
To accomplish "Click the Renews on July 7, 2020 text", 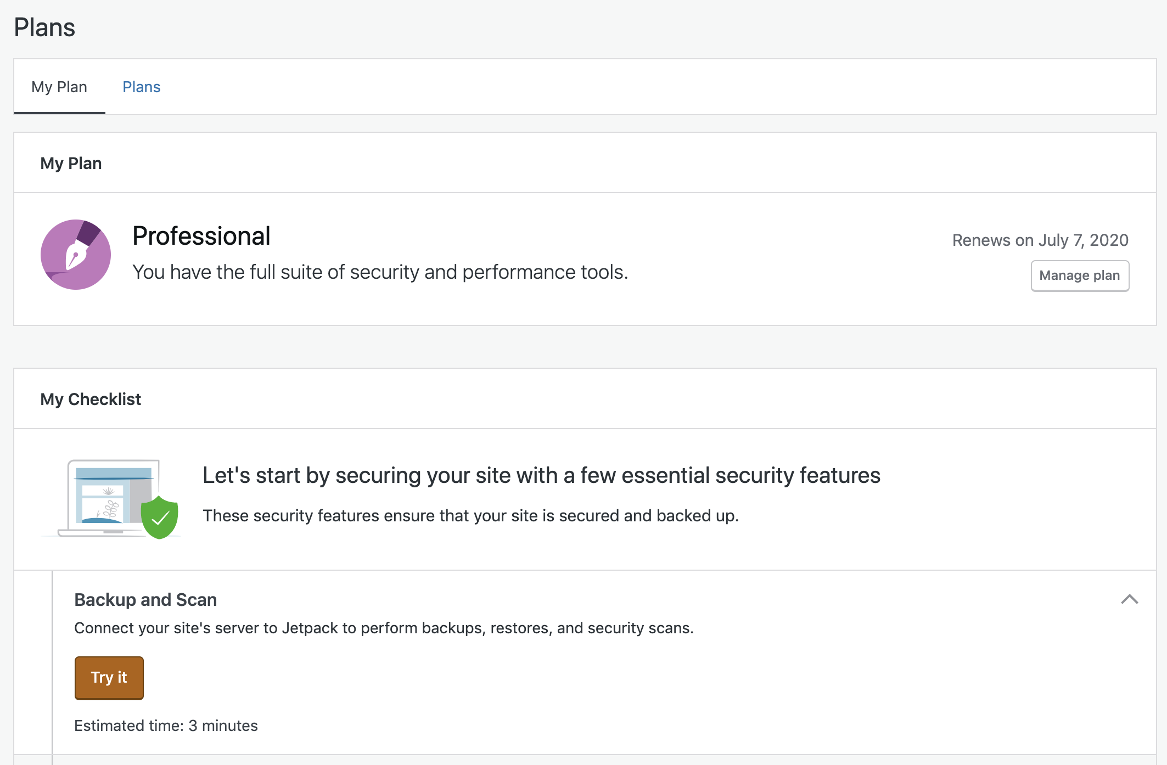I will click(x=1040, y=240).
